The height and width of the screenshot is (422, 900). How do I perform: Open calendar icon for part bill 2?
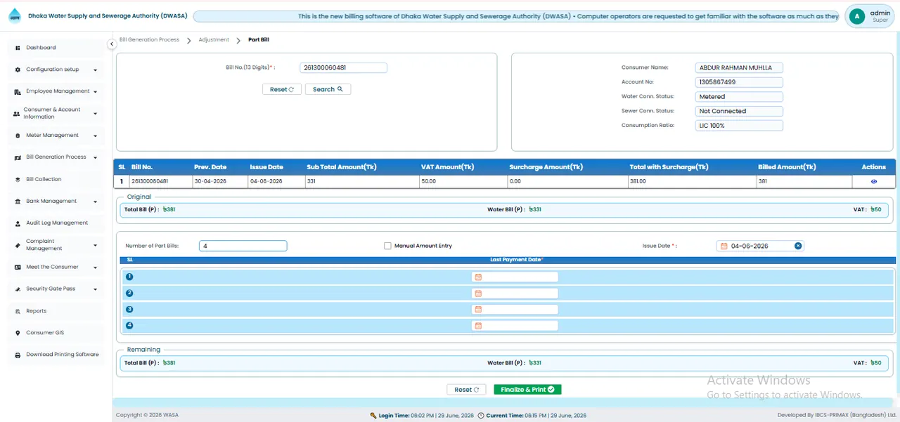click(478, 294)
